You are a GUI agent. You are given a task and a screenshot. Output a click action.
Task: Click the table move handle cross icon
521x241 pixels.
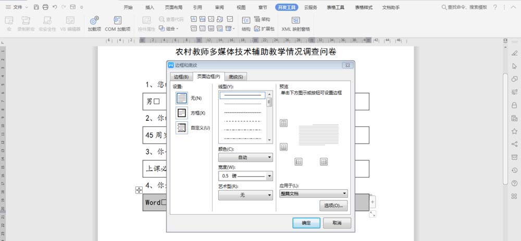pos(139,190)
